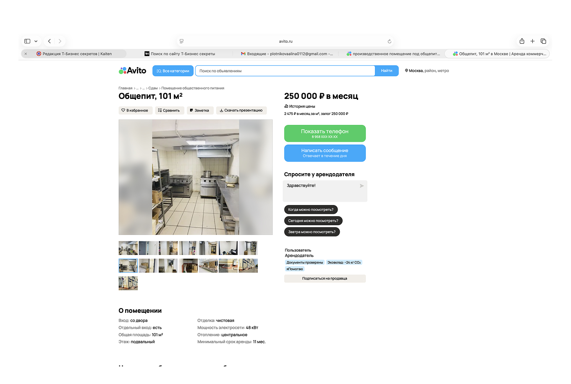The image size is (571, 384).
Task: Switch to Gmail Входящие tab
Action: pyautogui.click(x=287, y=54)
